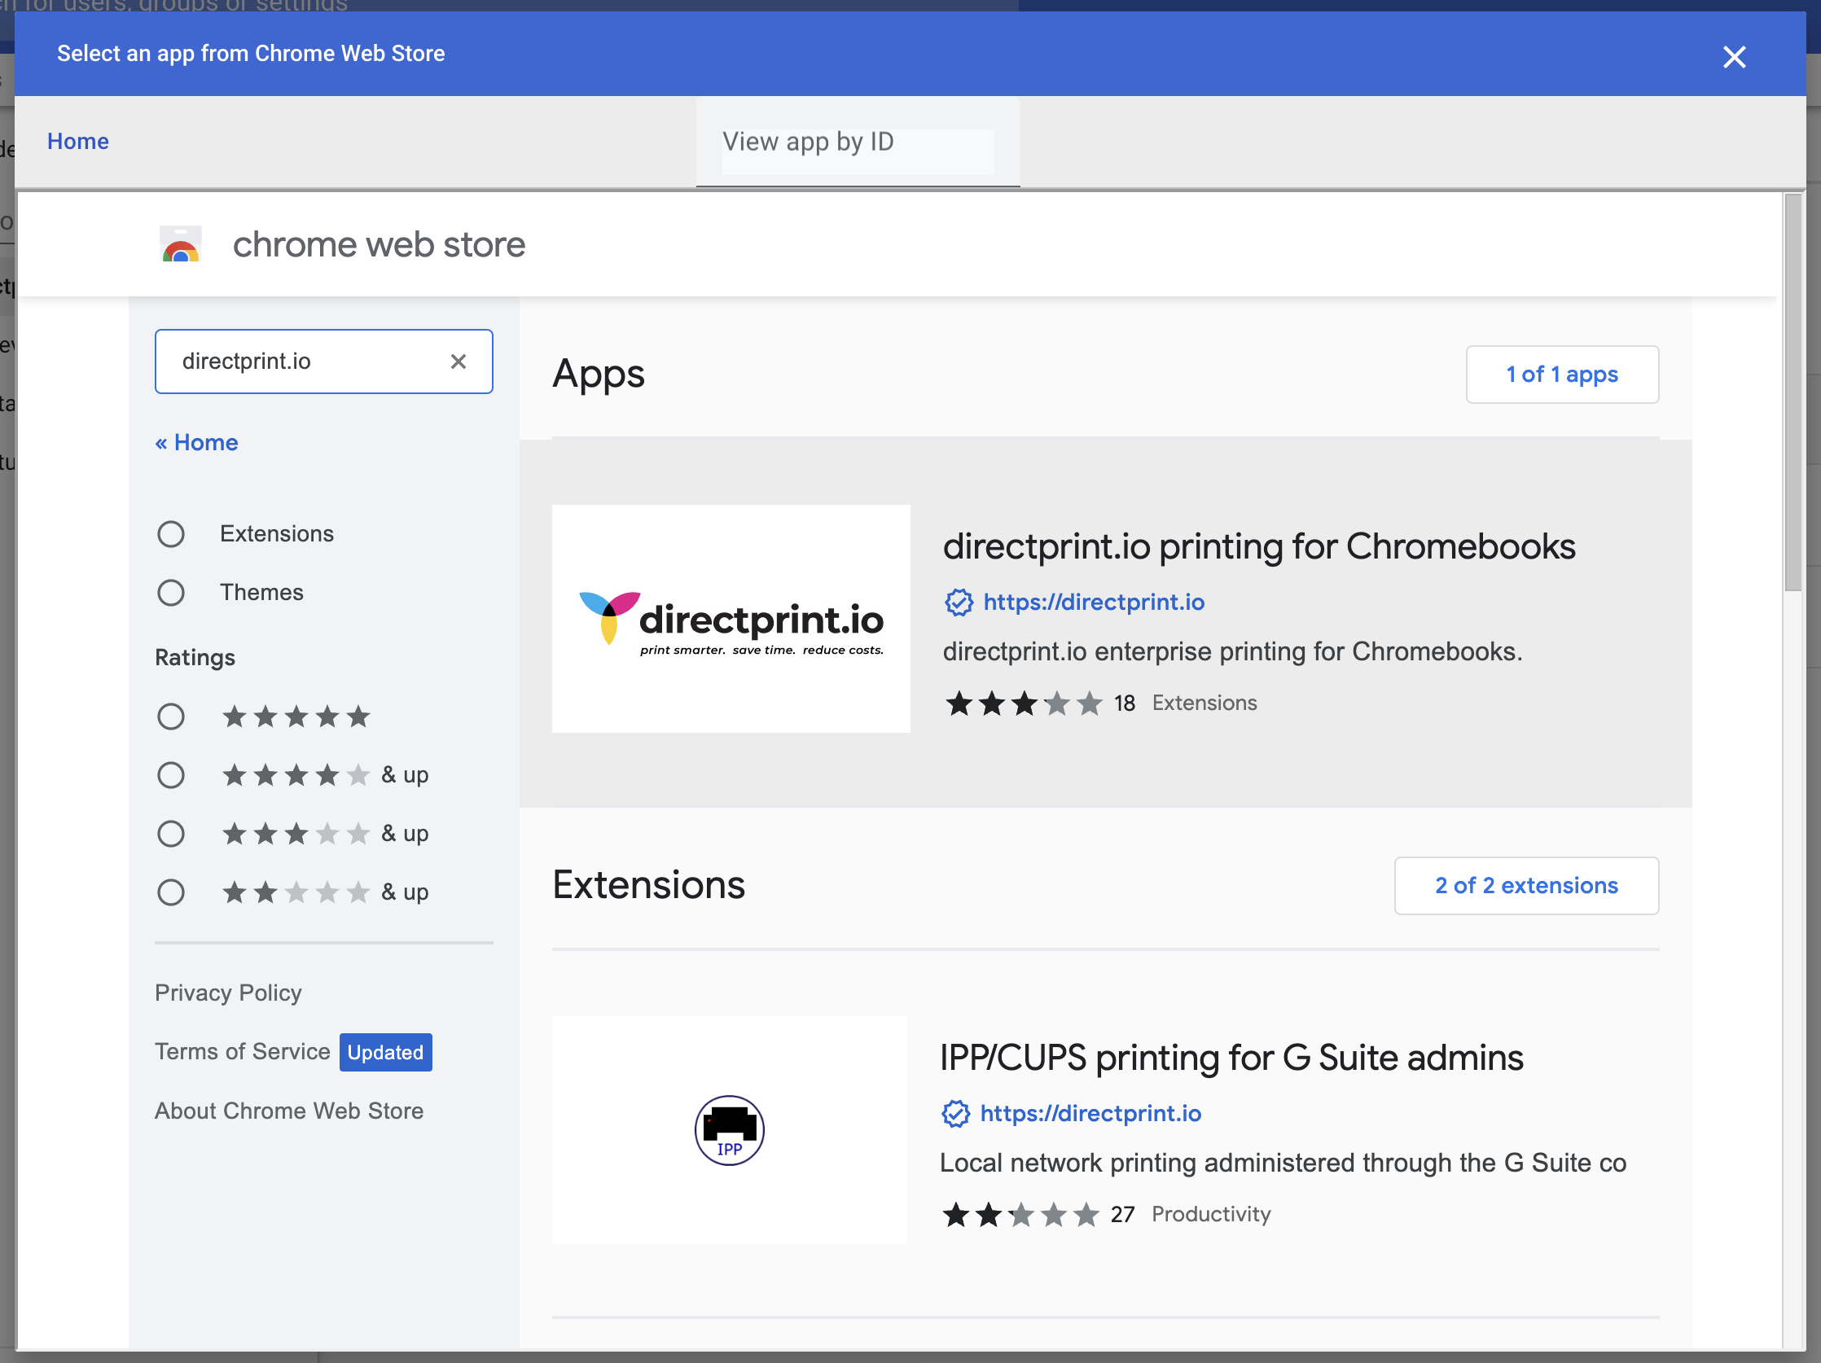Click directprint.io enterprise printing description text

[1232, 652]
